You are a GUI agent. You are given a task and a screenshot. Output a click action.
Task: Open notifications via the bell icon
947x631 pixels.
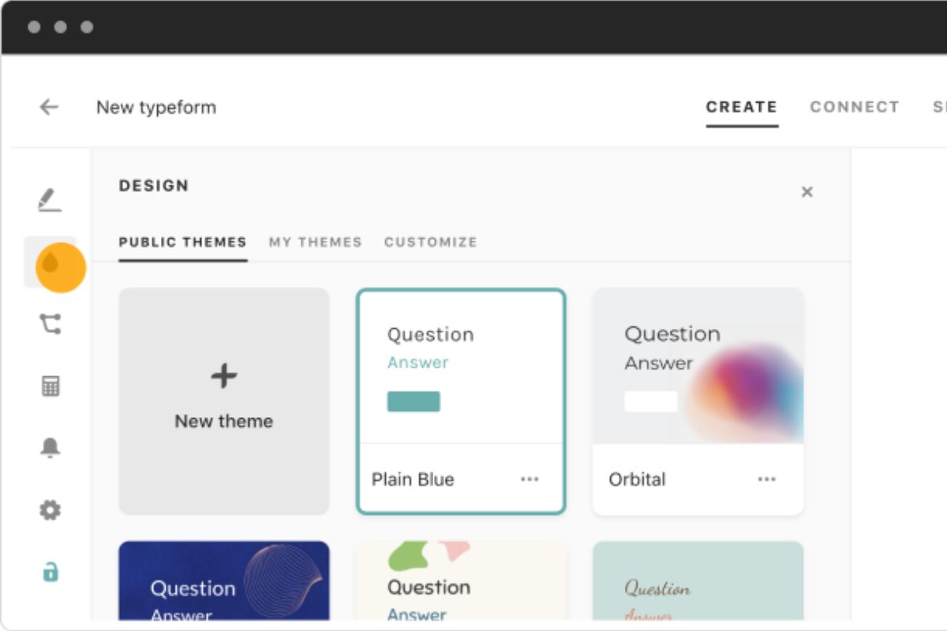pos(50,447)
